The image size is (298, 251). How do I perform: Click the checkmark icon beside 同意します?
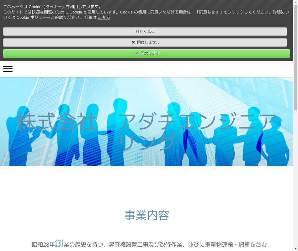[x=137, y=53]
